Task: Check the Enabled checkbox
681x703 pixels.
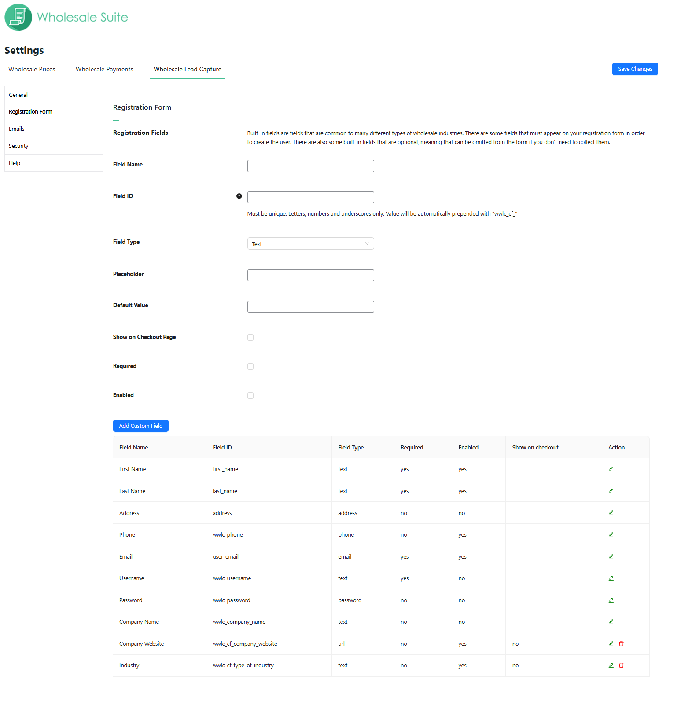Action: pyautogui.click(x=250, y=396)
